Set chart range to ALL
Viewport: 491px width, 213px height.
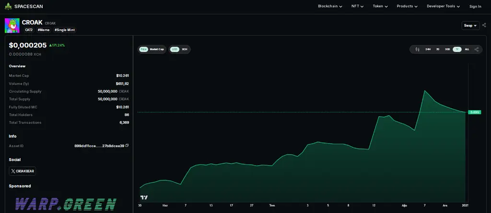467,49
